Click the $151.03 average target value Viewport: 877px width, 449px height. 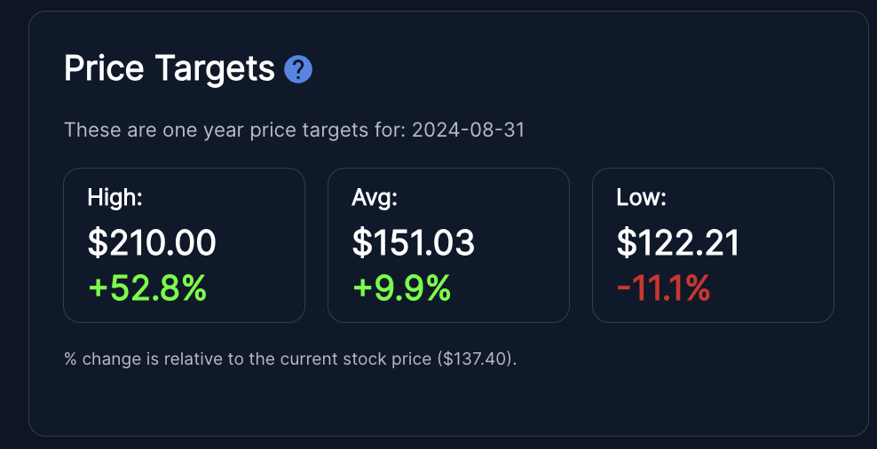(414, 243)
